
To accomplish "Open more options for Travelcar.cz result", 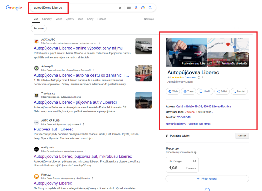I will [x=84, y=97].
